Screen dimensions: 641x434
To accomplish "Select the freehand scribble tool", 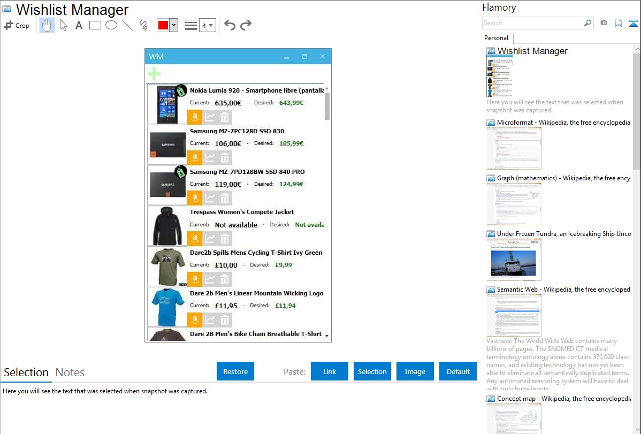I will click(143, 25).
